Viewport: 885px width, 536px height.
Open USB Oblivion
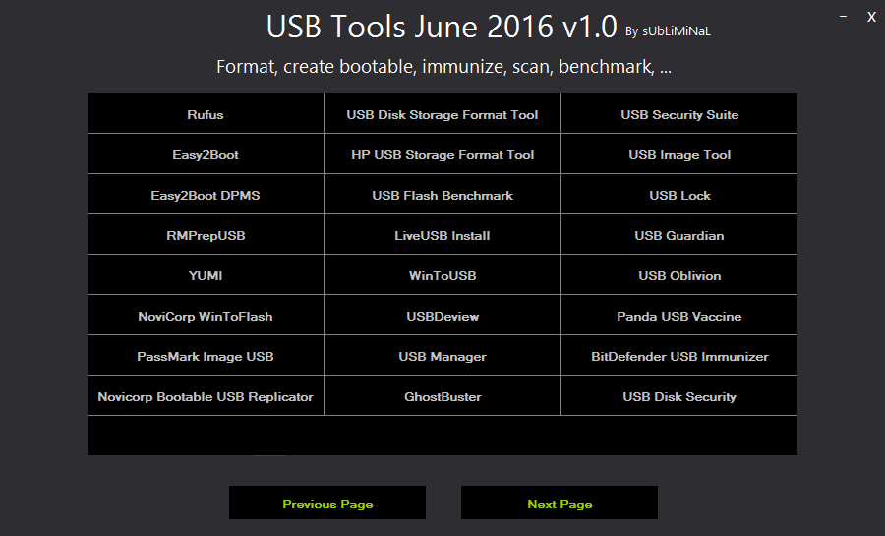point(679,275)
